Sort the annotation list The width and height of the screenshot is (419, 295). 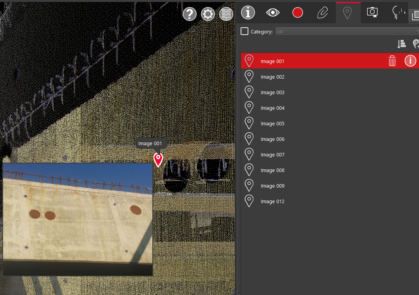coord(402,44)
